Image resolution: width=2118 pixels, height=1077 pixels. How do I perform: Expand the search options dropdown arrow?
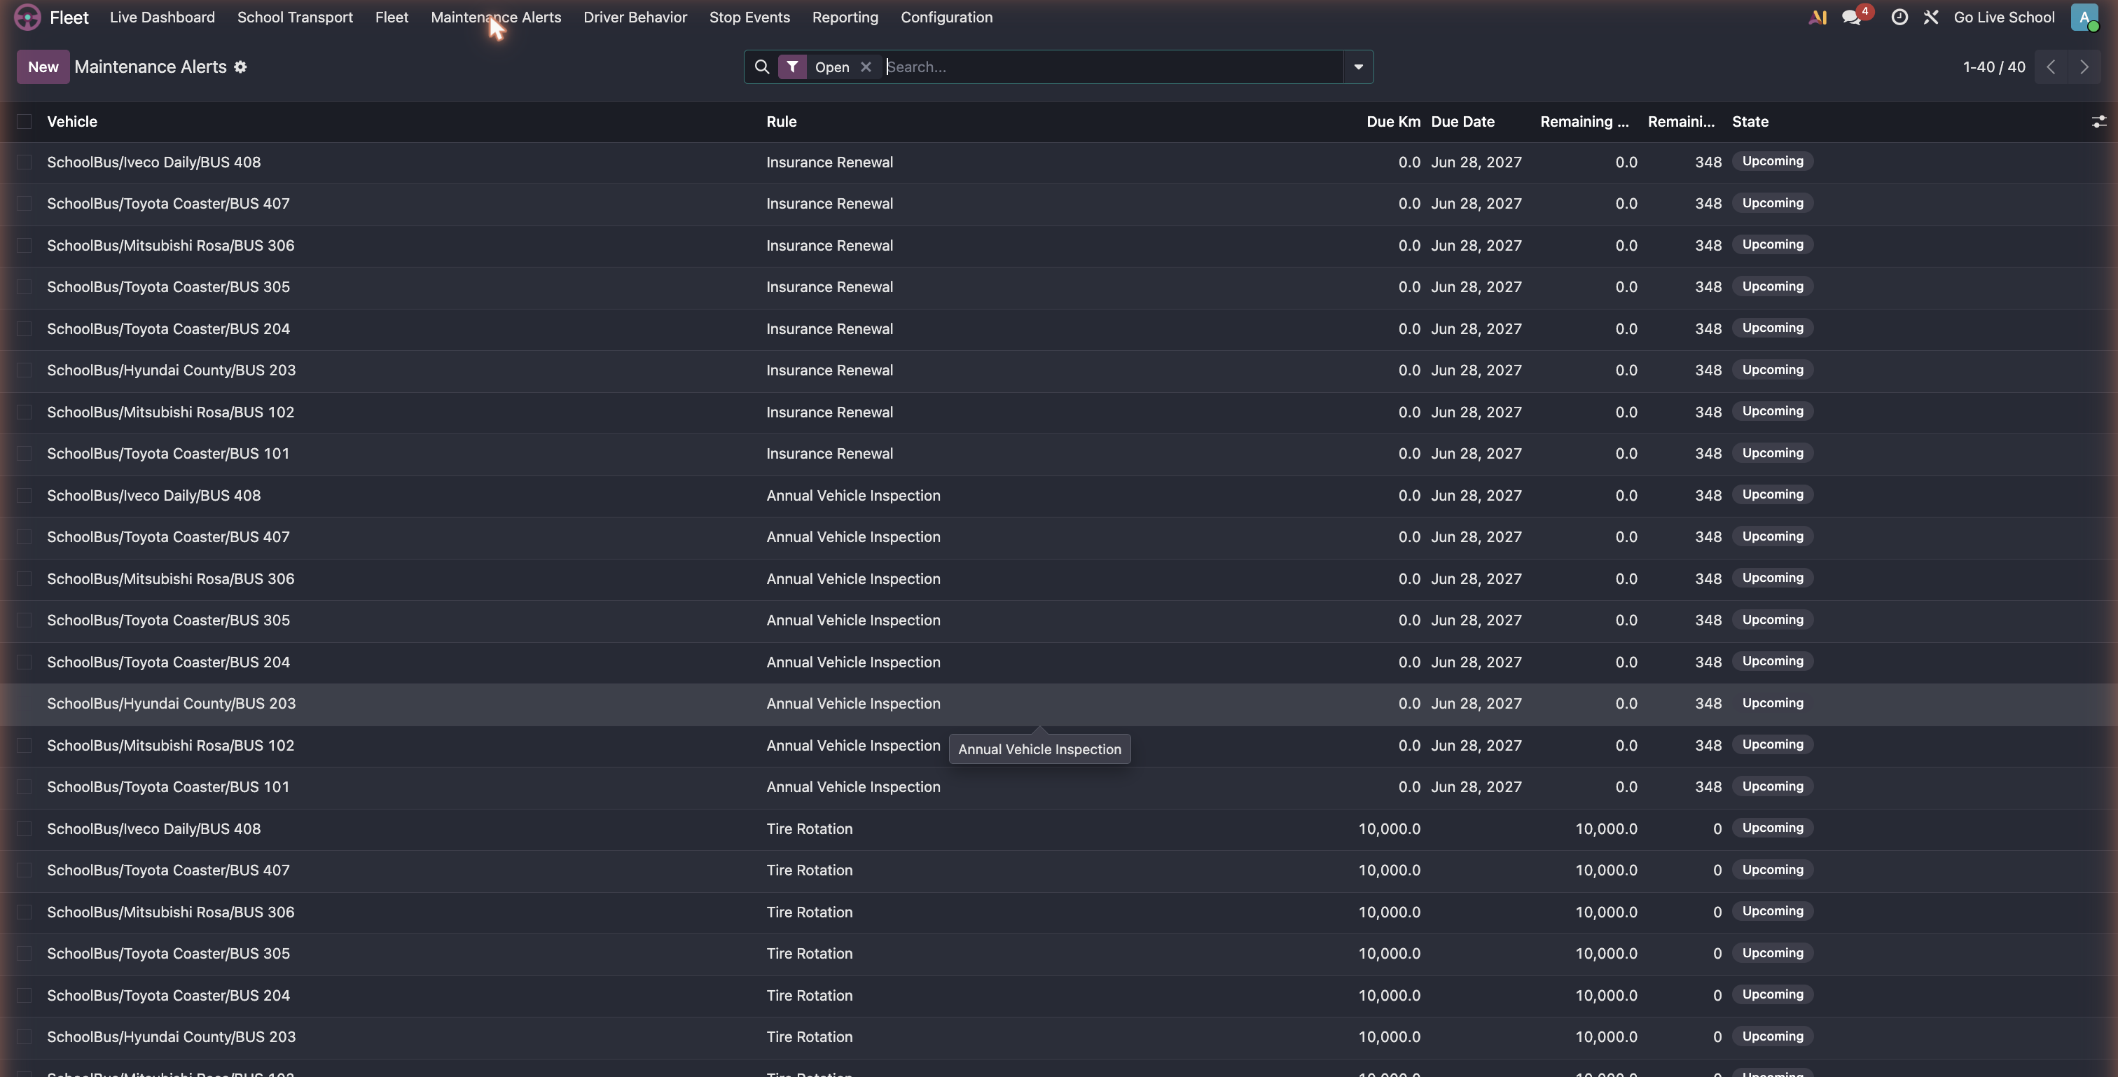[x=1358, y=67]
